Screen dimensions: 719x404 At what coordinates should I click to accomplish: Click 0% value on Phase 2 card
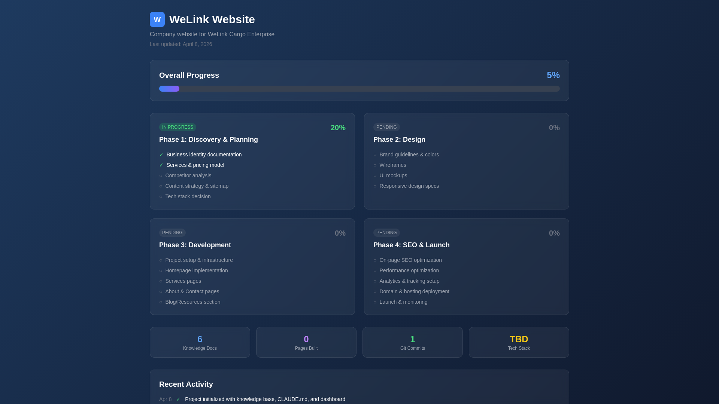click(x=554, y=128)
